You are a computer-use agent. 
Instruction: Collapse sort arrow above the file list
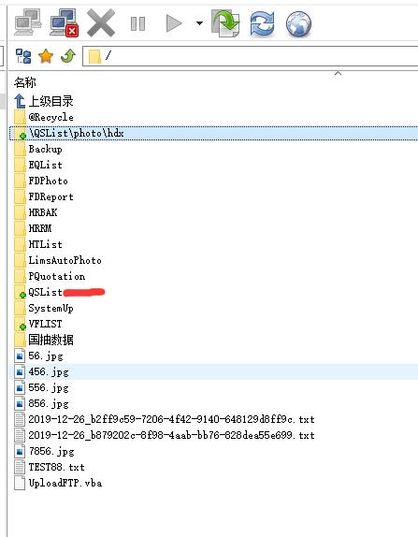click(338, 73)
